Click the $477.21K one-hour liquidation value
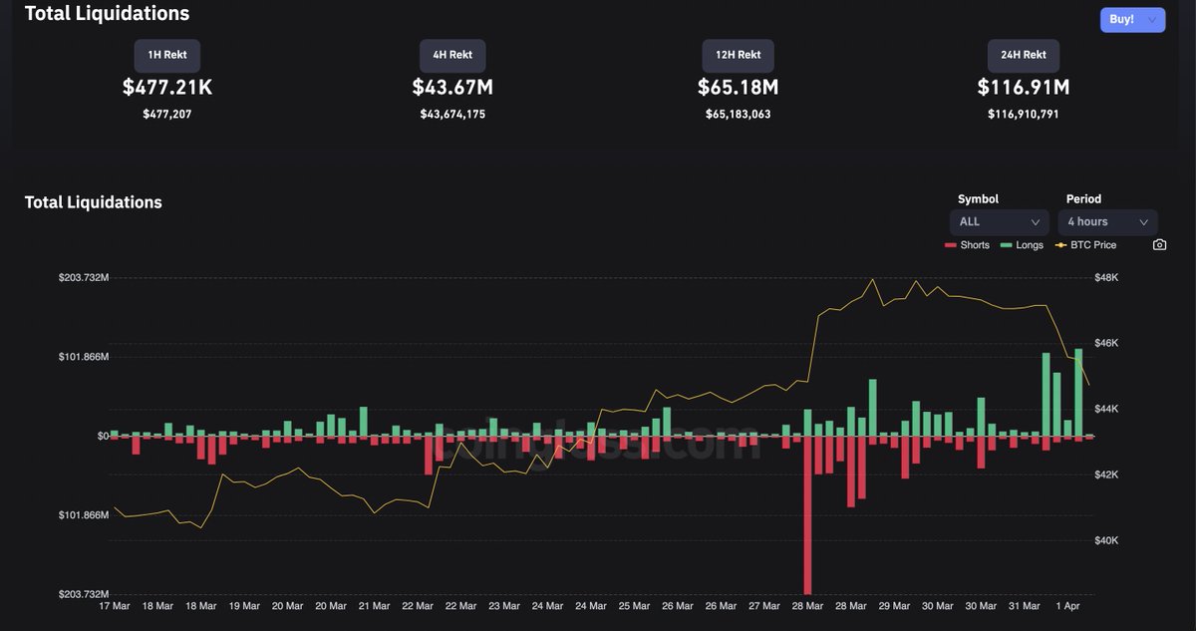This screenshot has width=1196, height=631. 167,88
